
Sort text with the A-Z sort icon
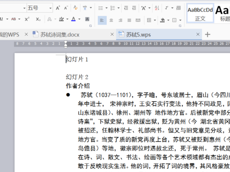(x=157, y=8)
